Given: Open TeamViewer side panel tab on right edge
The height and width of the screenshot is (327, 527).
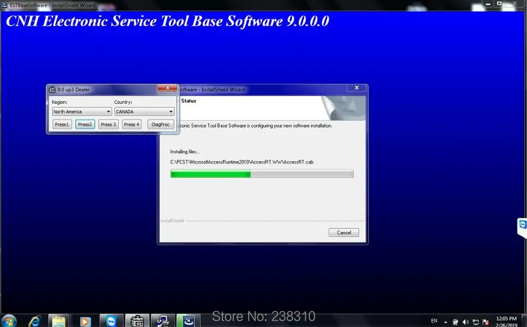Looking at the screenshot, I should tap(522, 227).
